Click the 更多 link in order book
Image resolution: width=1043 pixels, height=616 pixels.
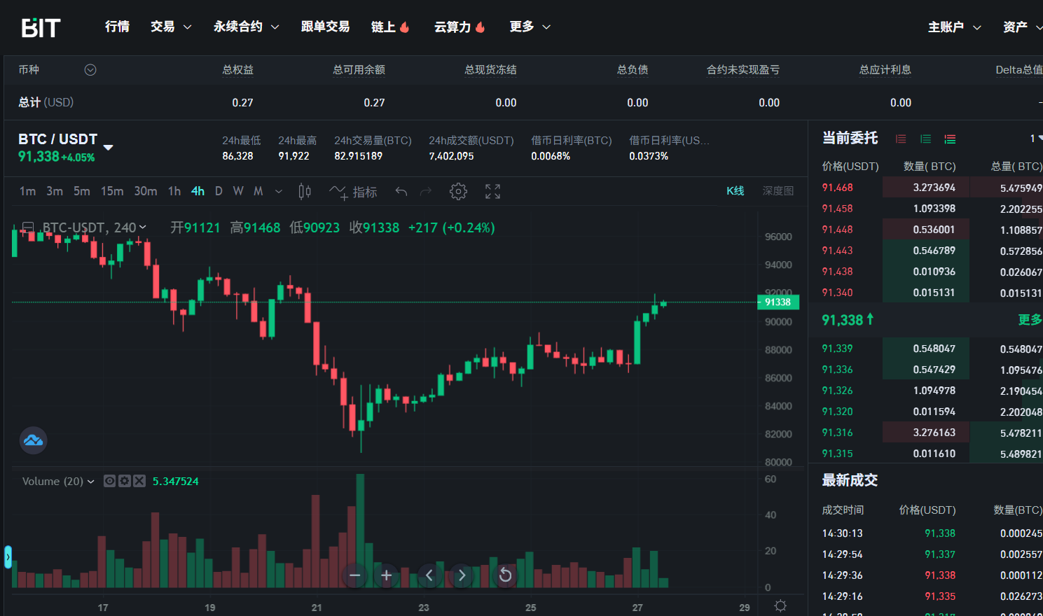pos(1029,320)
